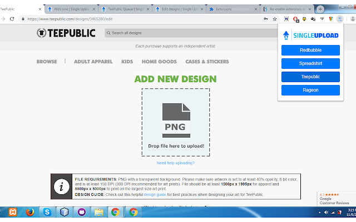Image resolution: width=356 pixels, height=222 pixels.
Task: Switch to Extensions tab
Action: (233, 9)
